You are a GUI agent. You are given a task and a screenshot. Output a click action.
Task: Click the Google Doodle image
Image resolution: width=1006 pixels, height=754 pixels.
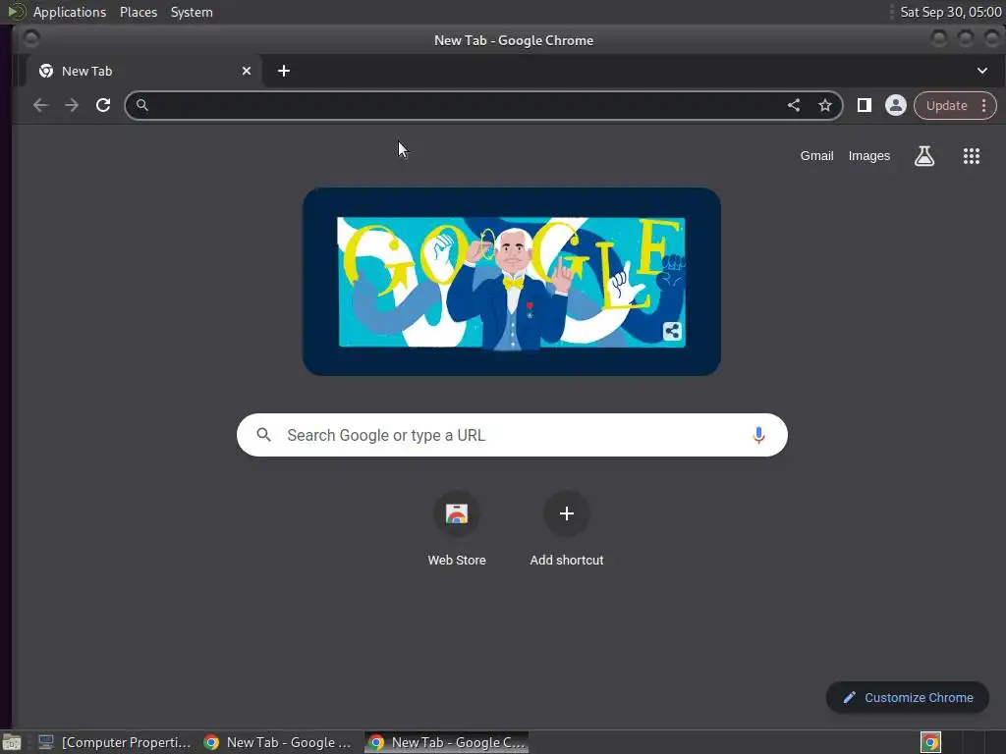pos(511,282)
